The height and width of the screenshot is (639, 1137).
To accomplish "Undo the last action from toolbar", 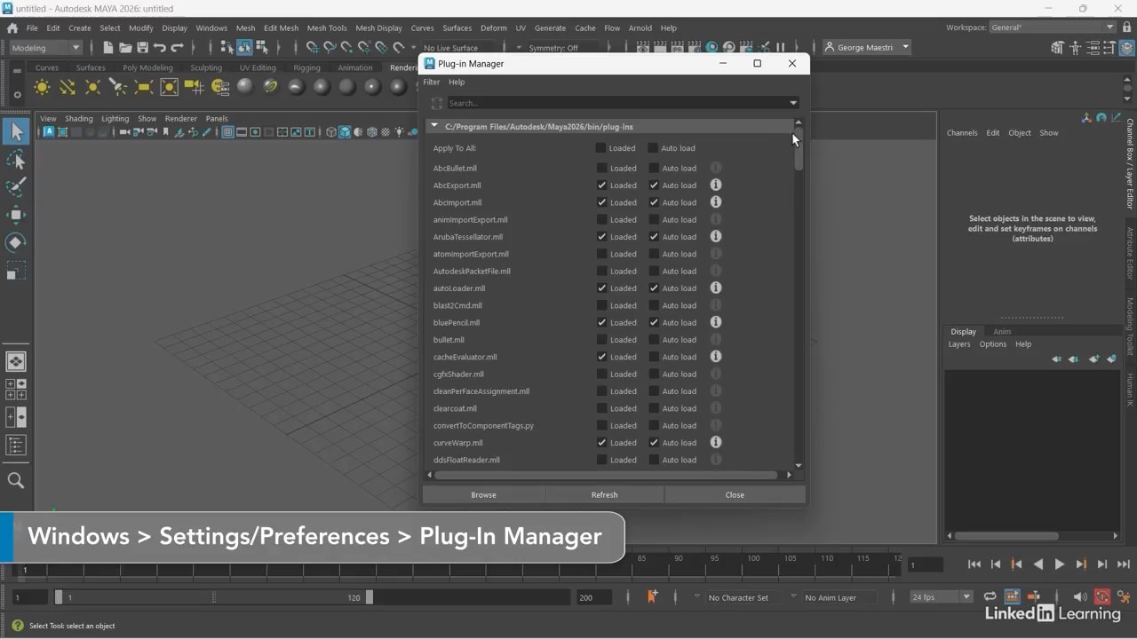I will 160,47.
